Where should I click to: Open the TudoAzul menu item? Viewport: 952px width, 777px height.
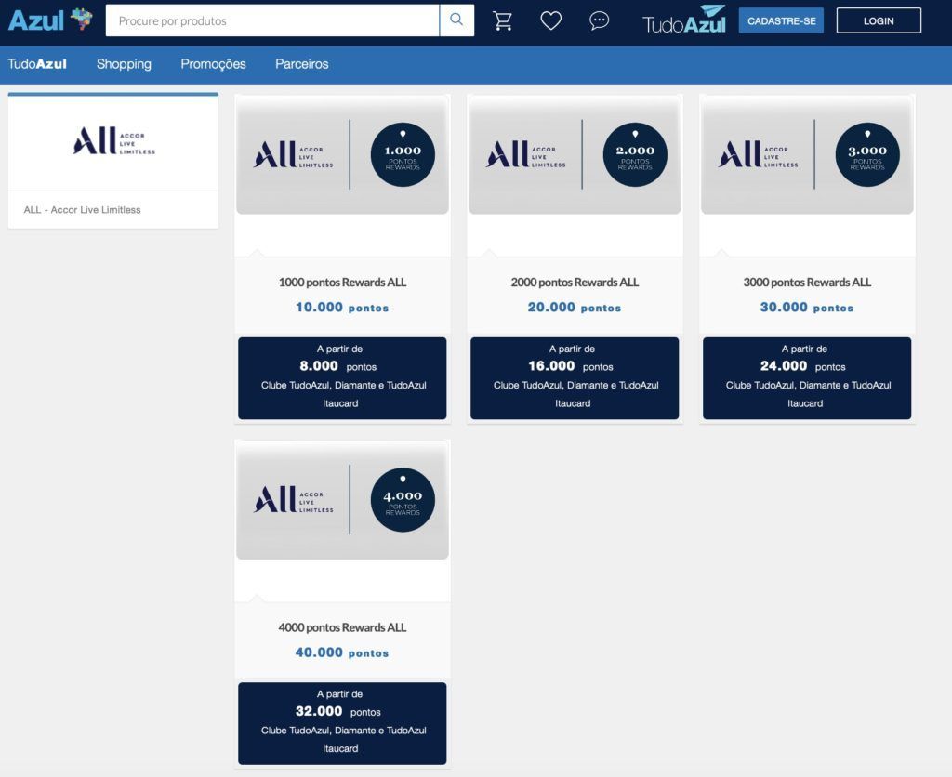tap(37, 64)
